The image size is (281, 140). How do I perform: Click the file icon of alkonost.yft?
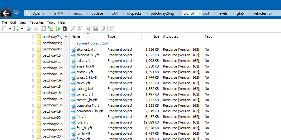click(74, 49)
